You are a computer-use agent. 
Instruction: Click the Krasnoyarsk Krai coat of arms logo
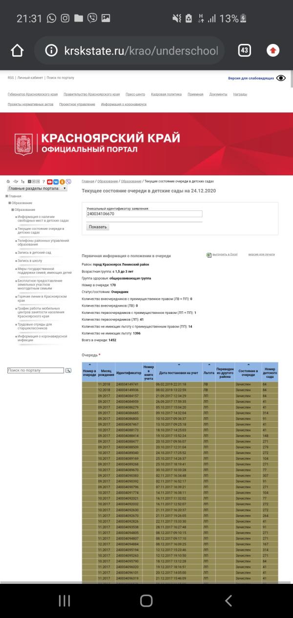[x=24, y=144]
